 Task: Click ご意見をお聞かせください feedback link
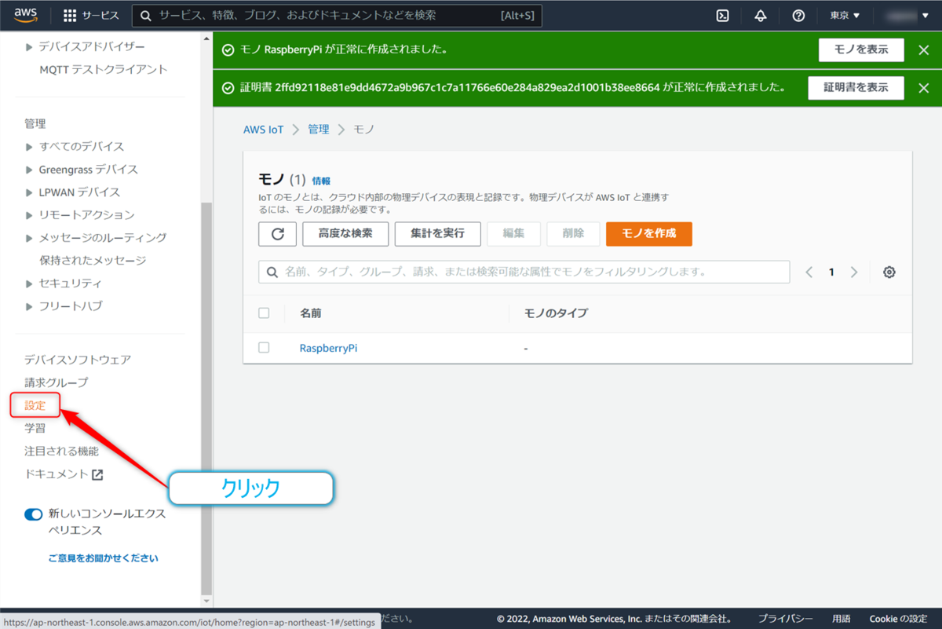click(x=103, y=558)
